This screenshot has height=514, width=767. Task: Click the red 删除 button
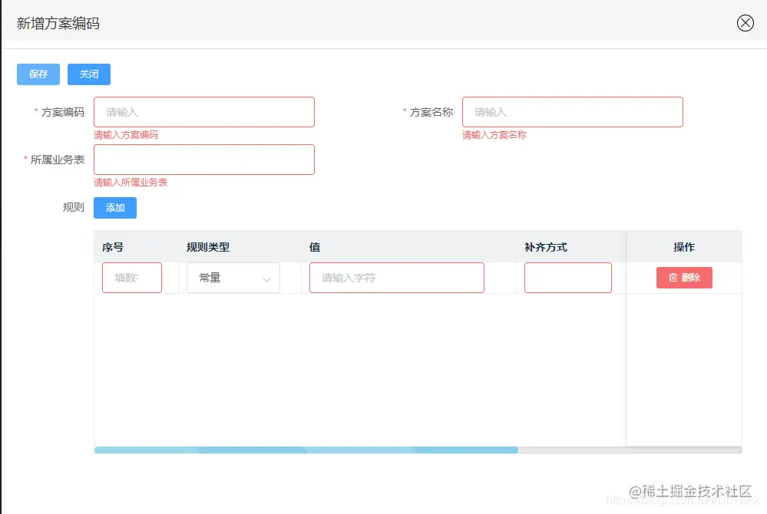[684, 278]
